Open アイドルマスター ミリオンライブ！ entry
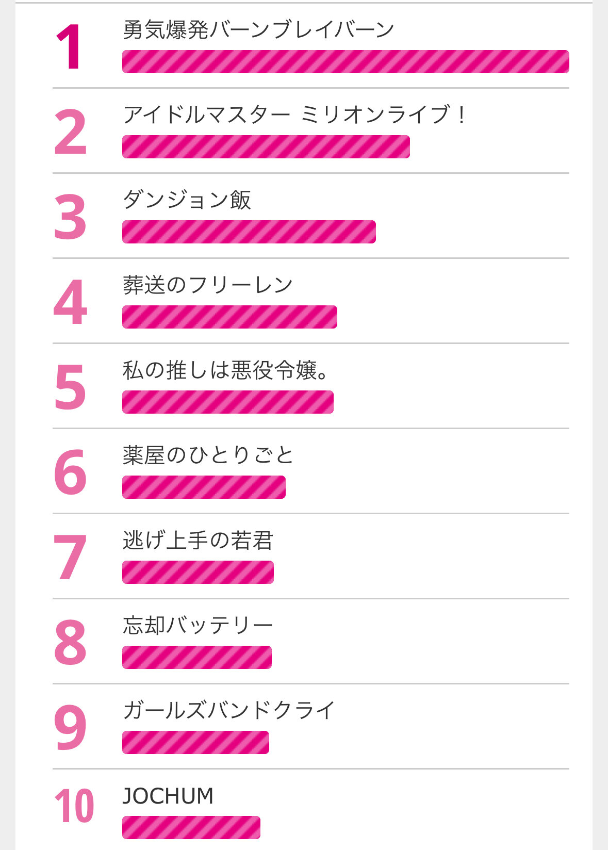The height and width of the screenshot is (850, 608). point(294,115)
